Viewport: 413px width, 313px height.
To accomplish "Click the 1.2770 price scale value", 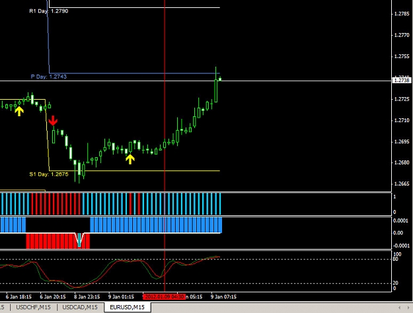I will pos(402,35).
